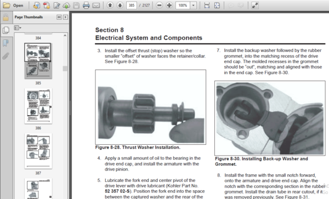Click the Open folder icon
The image size is (329, 199).
click(6, 5)
